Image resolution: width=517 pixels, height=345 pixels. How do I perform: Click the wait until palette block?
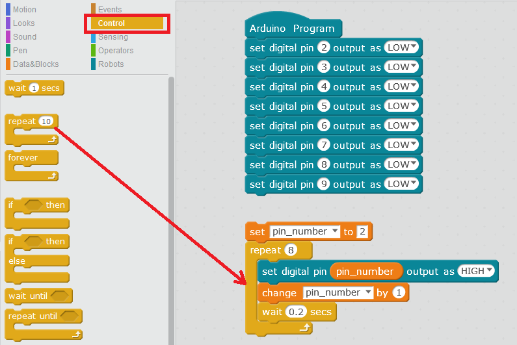pyautogui.click(x=38, y=296)
